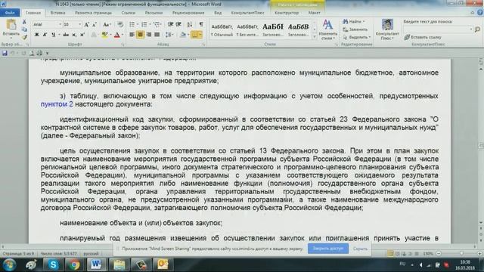Click Save icon in Quick Access Toolbar
The height and width of the screenshot is (272, 484).
(5, 53)
